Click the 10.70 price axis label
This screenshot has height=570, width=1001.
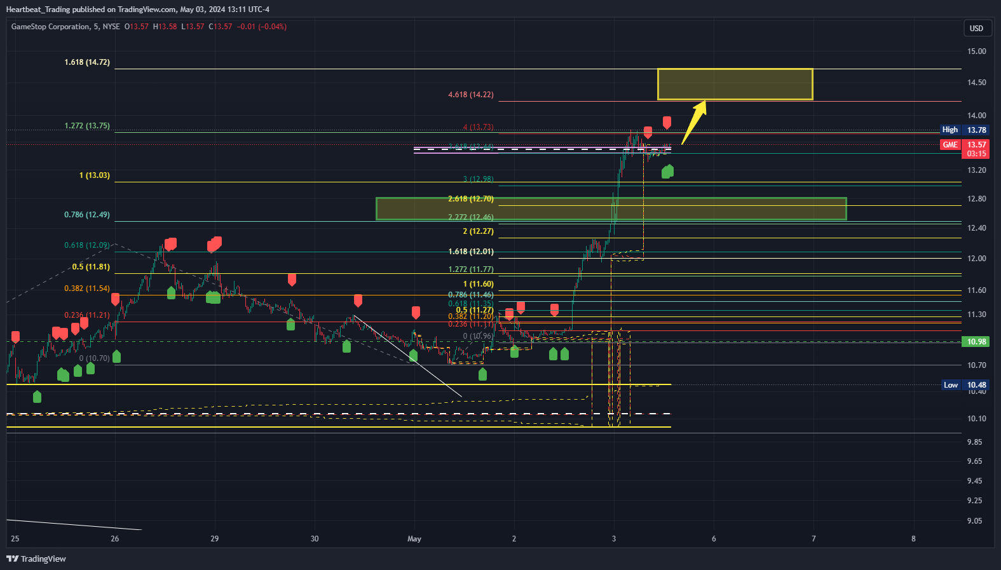[x=976, y=365]
